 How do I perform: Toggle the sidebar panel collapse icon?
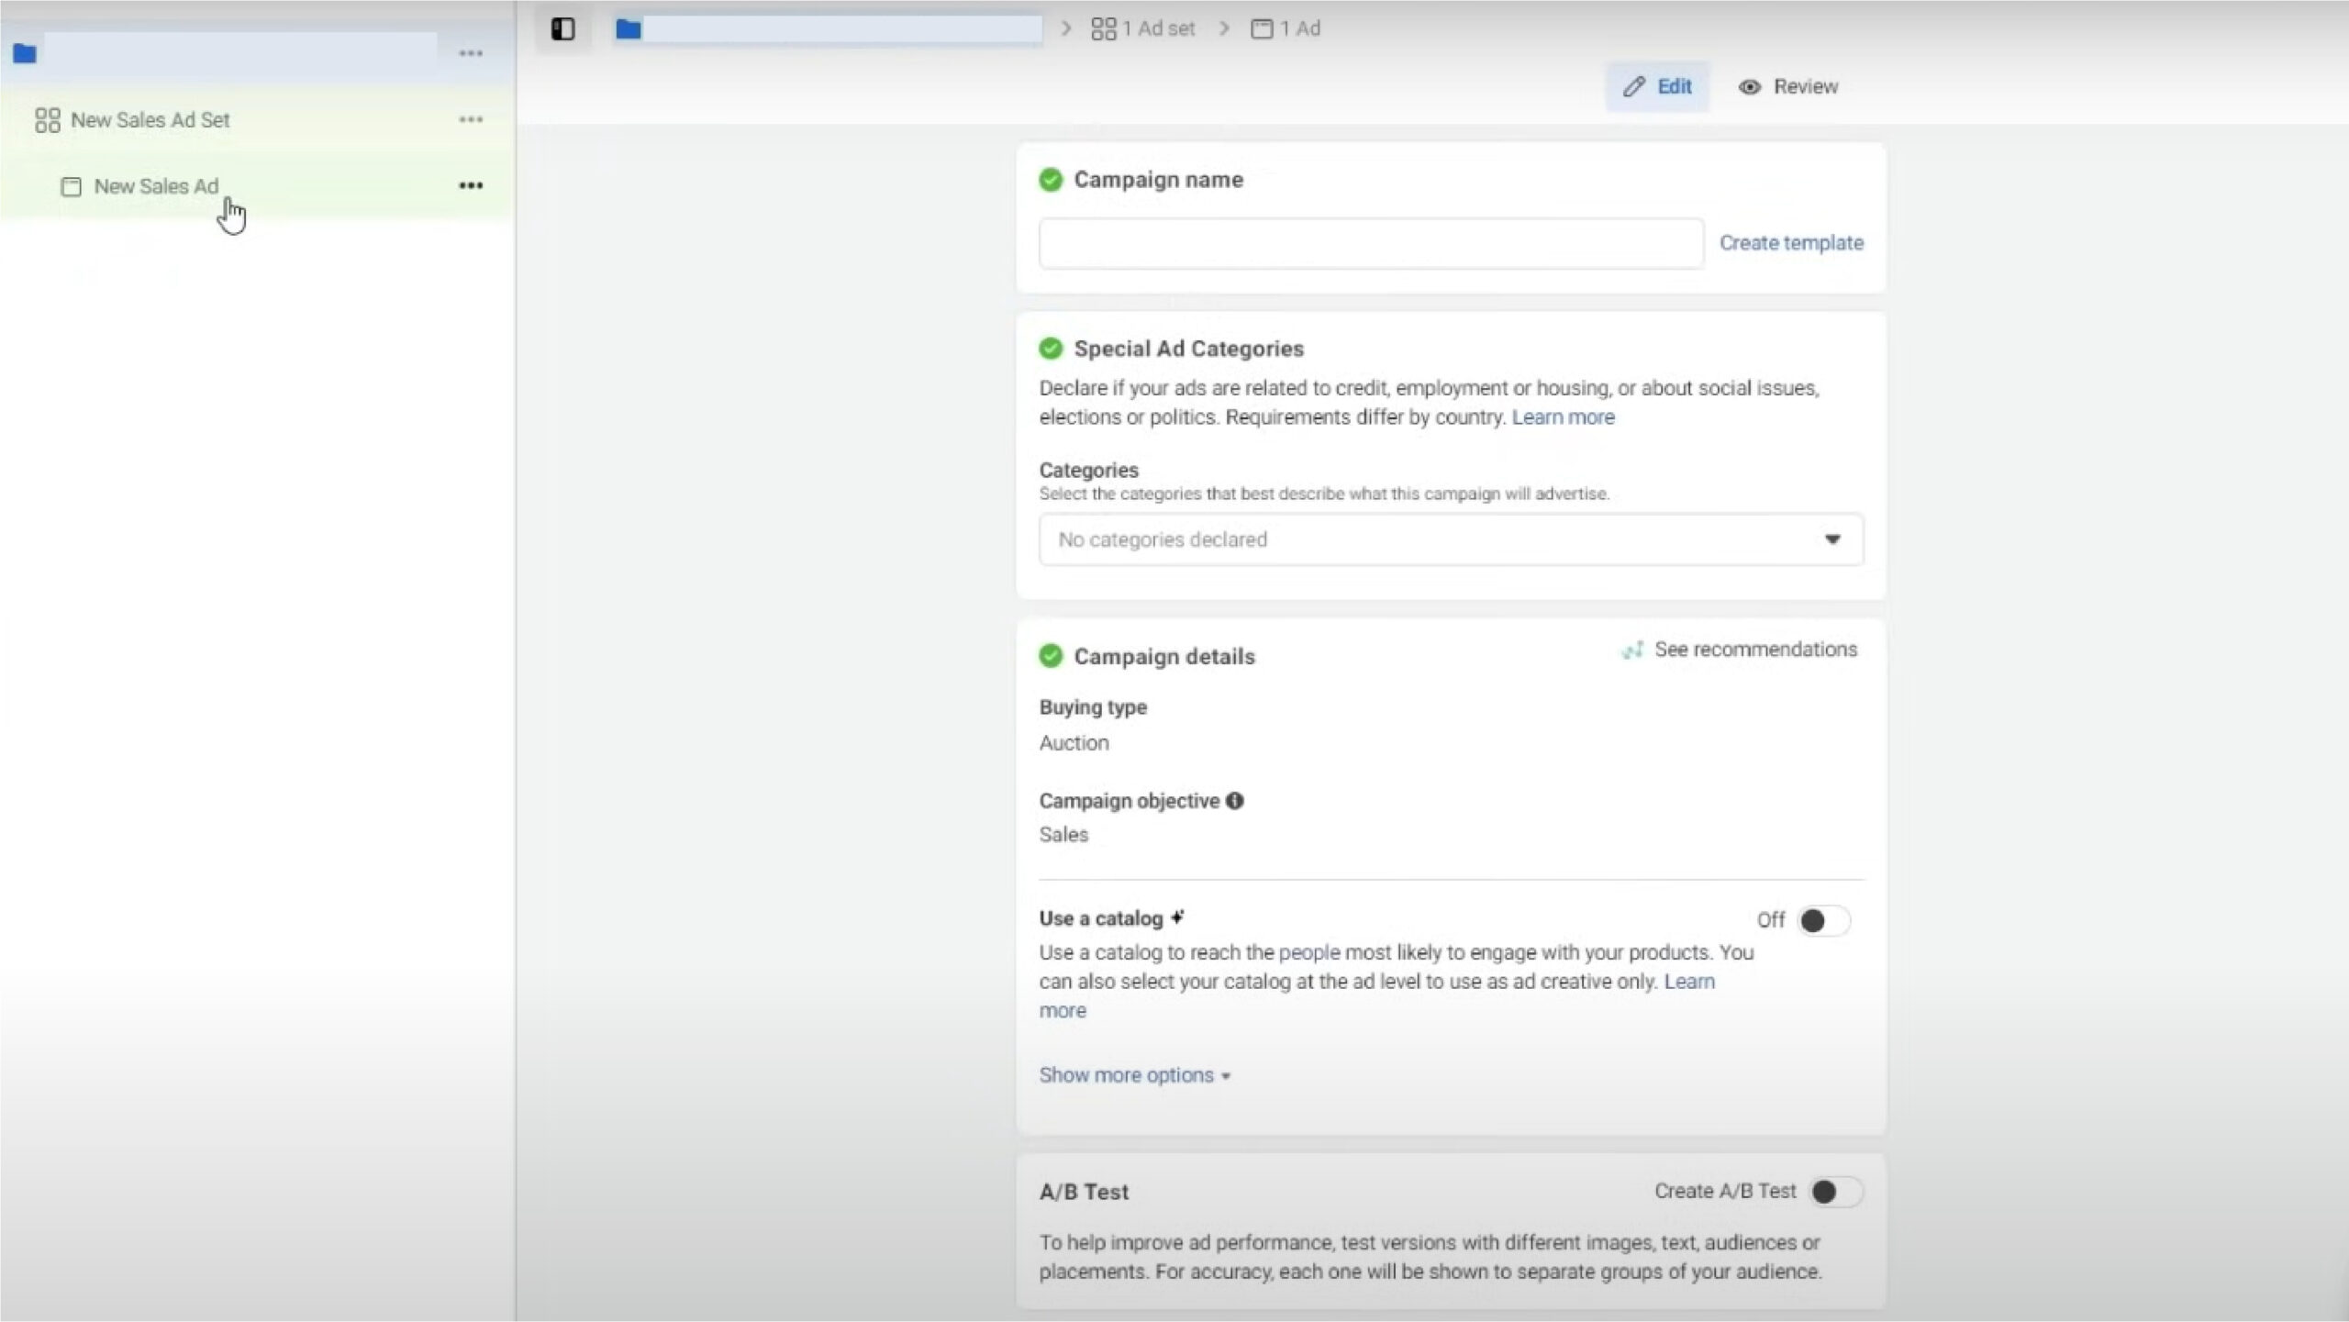pyautogui.click(x=562, y=29)
